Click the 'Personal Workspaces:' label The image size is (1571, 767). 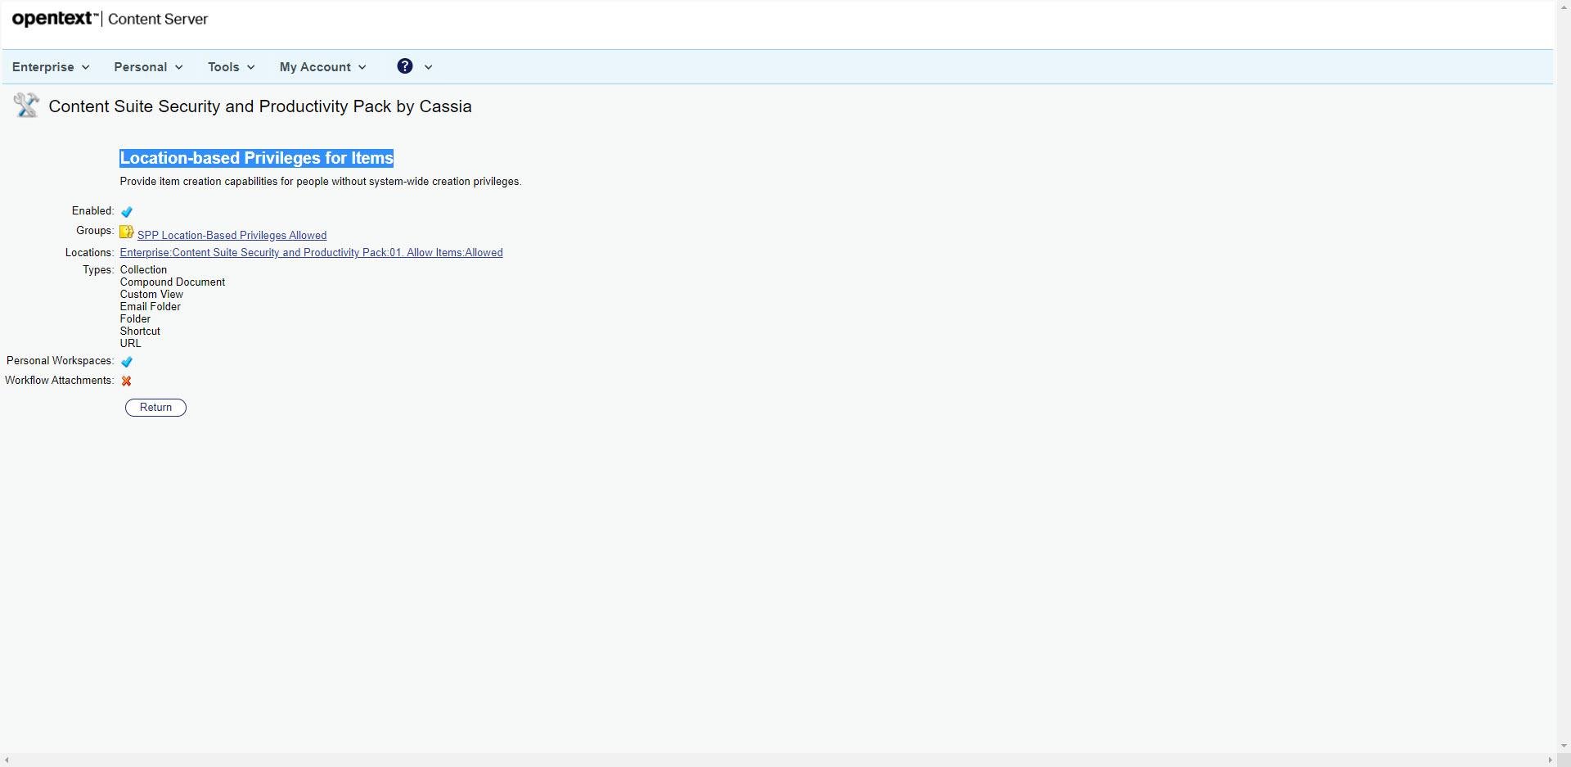[60, 361]
